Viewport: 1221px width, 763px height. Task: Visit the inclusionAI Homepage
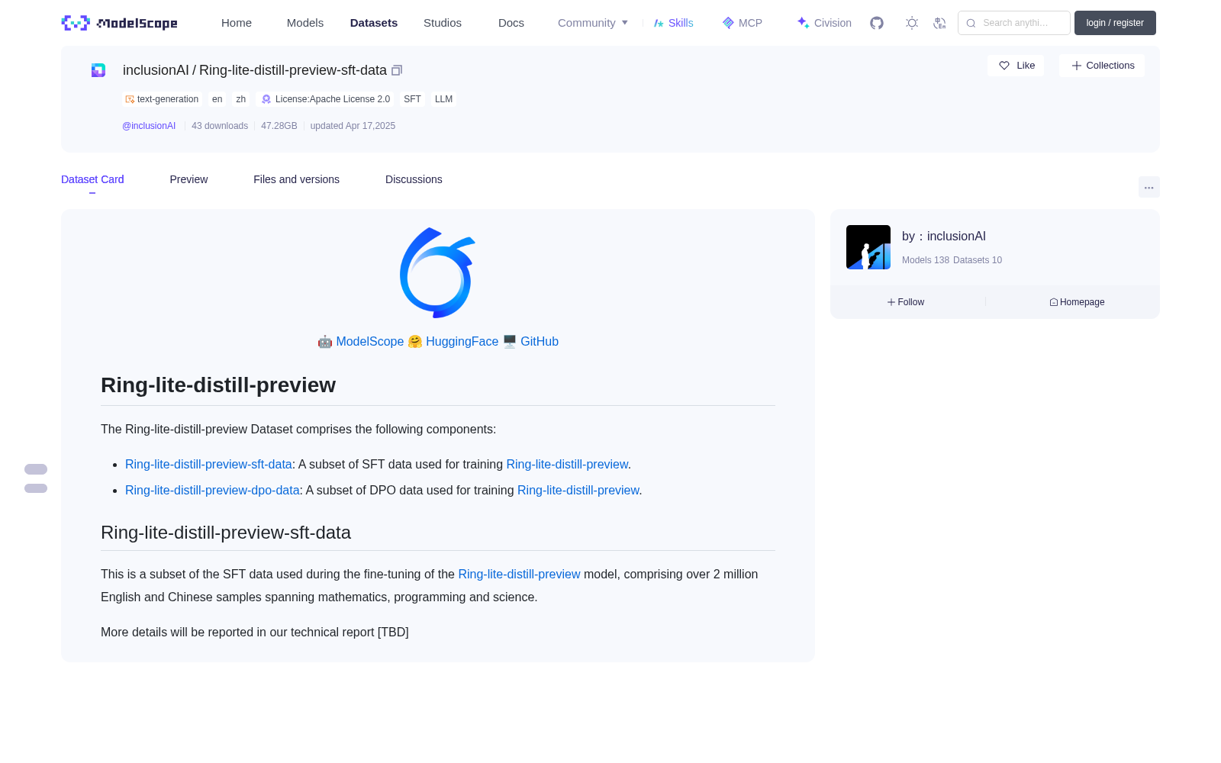pos(1077,302)
